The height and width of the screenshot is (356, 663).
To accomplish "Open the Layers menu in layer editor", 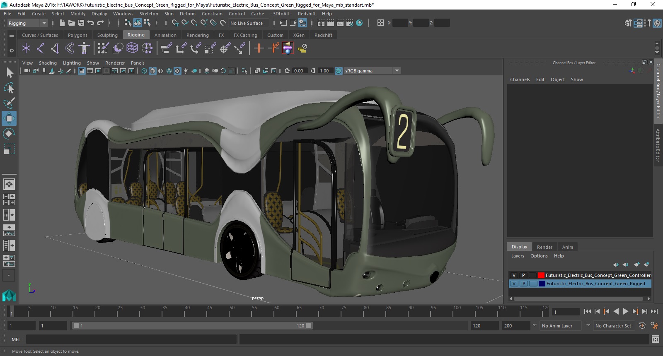I will pyautogui.click(x=518, y=256).
